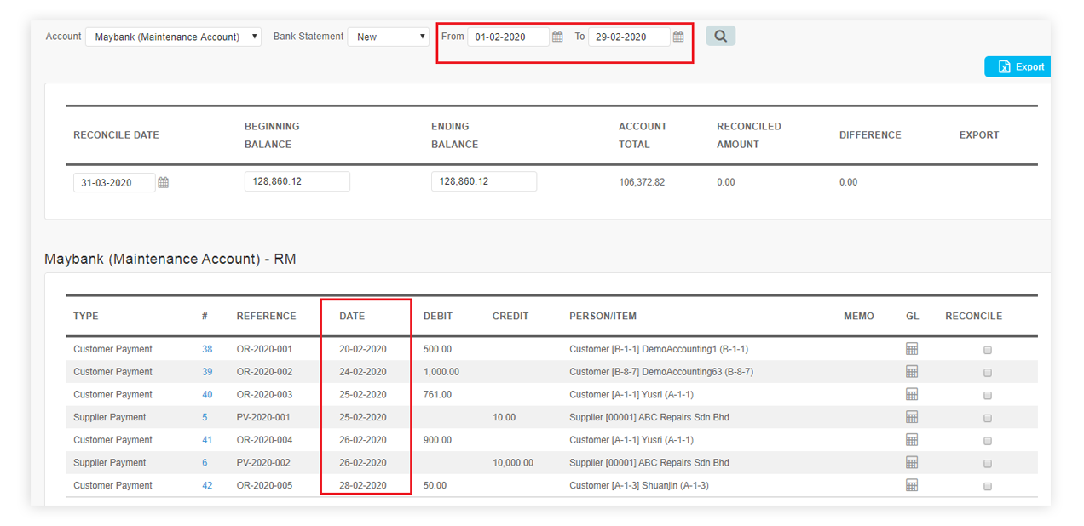1084x526 pixels.
Task: Click the MEMO column header
Action: [x=859, y=316]
